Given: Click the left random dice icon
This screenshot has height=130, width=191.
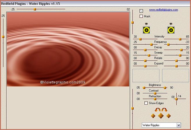Looking at the screenshot, I should [153, 116].
